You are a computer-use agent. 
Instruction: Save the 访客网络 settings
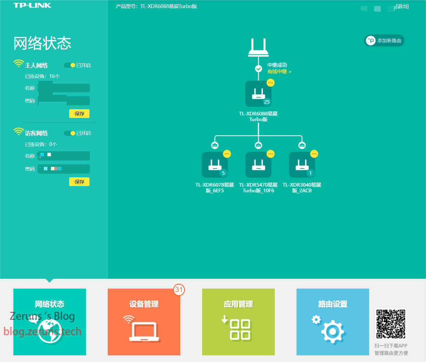(x=79, y=182)
